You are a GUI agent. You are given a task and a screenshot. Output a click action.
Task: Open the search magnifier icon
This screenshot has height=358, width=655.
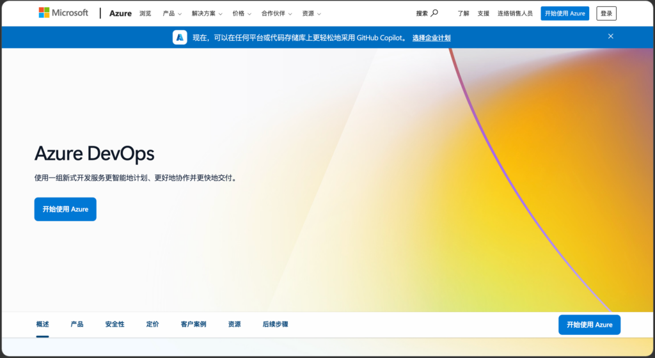[434, 13]
